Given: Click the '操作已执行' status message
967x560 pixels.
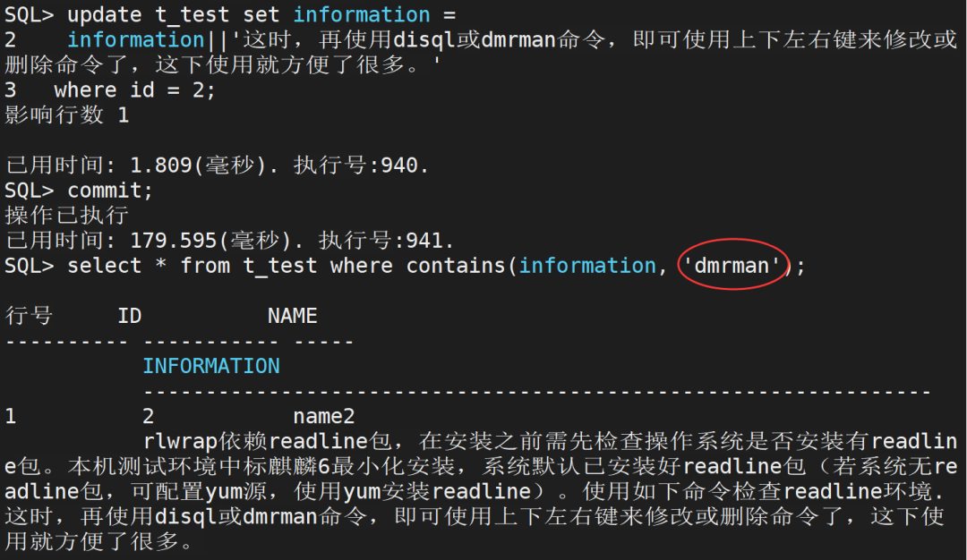Looking at the screenshot, I should coord(67,216).
